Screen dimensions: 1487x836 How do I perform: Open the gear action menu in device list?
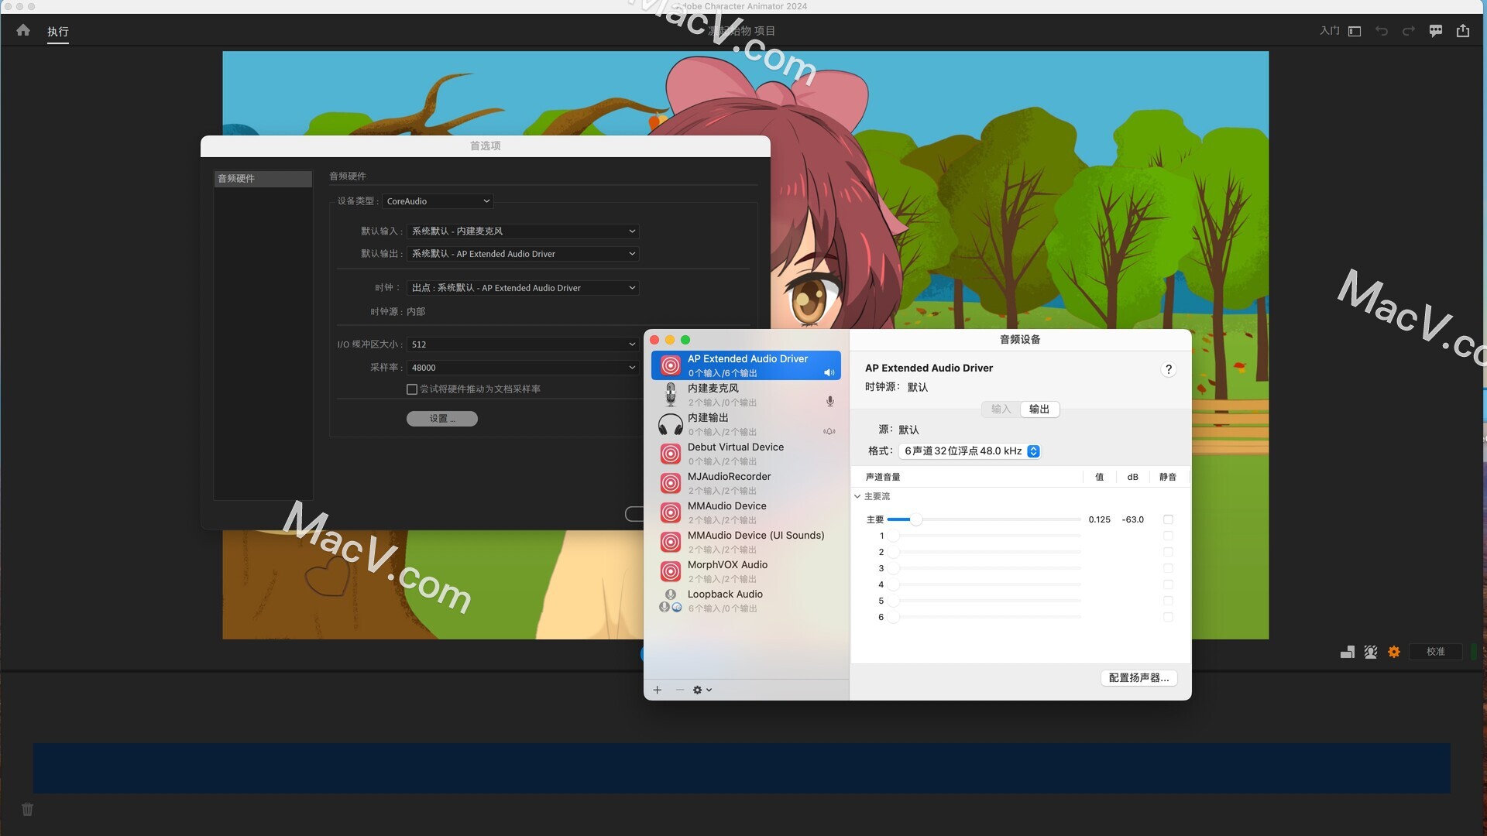click(x=702, y=690)
